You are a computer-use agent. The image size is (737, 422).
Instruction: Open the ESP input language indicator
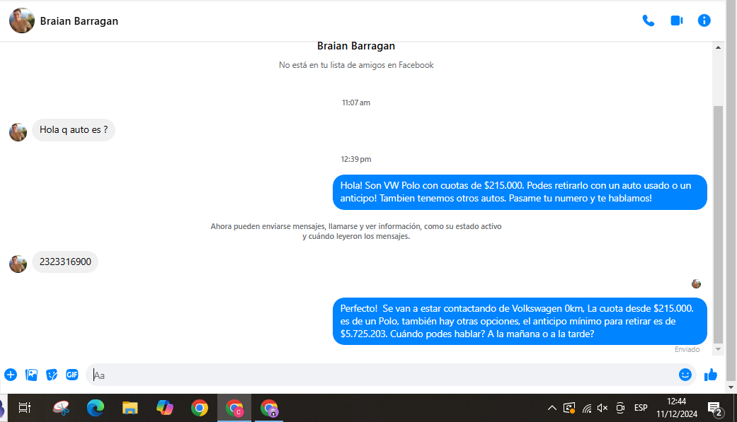pyautogui.click(x=641, y=408)
